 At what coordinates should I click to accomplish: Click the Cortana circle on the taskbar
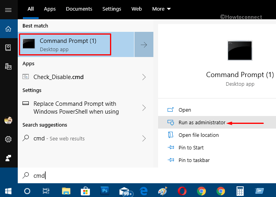(27, 191)
